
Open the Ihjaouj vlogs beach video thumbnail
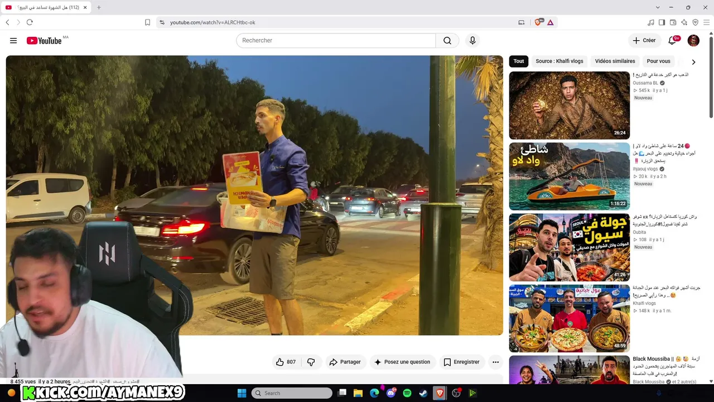click(569, 176)
